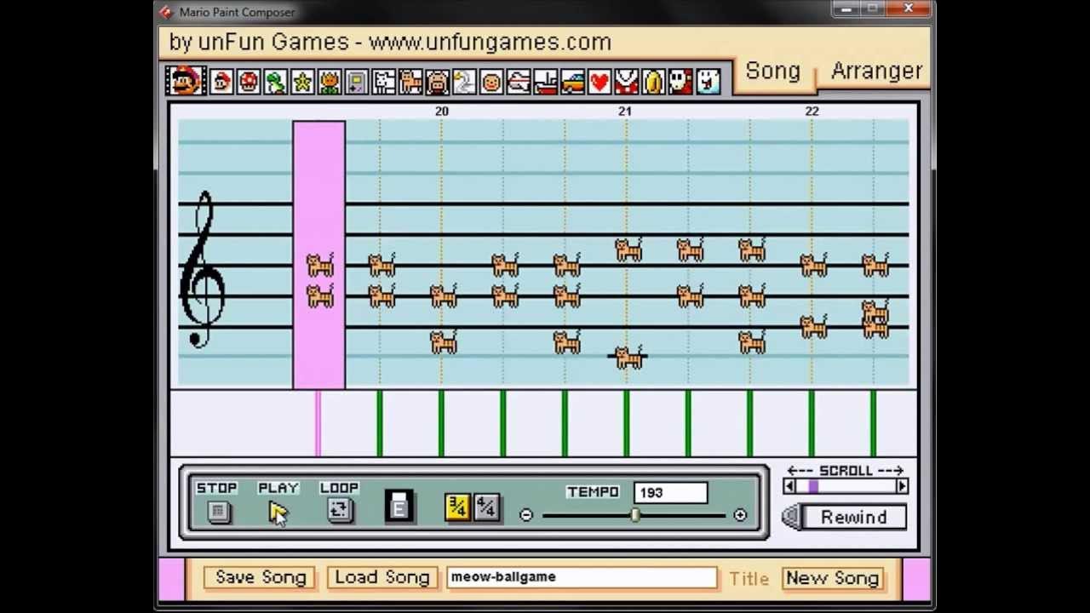Click the song title field meow-ballgame
Image resolution: width=1090 pixels, height=613 pixels.
click(x=582, y=577)
